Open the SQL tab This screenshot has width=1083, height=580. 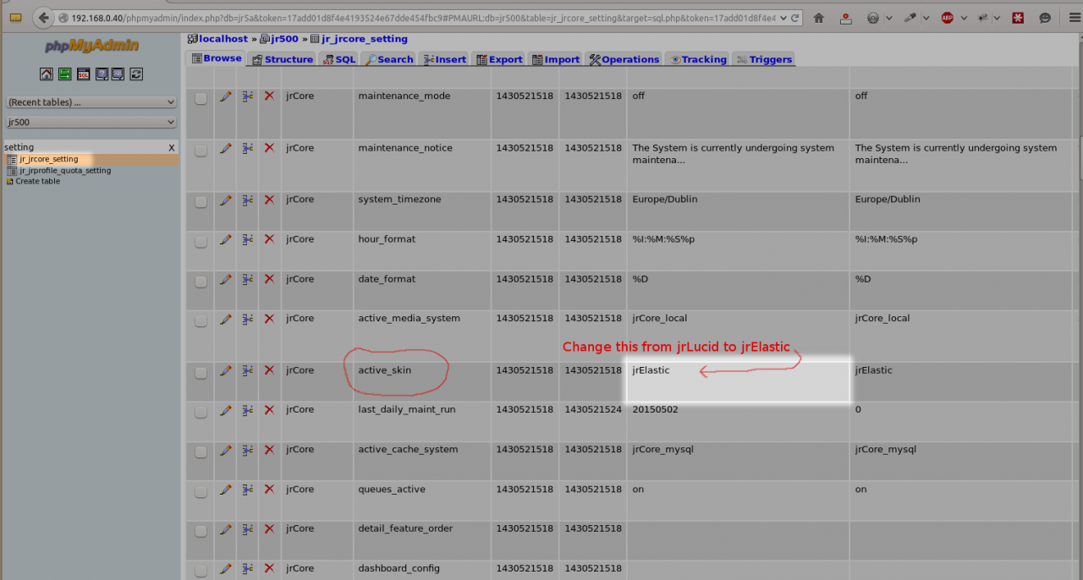point(339,59)
